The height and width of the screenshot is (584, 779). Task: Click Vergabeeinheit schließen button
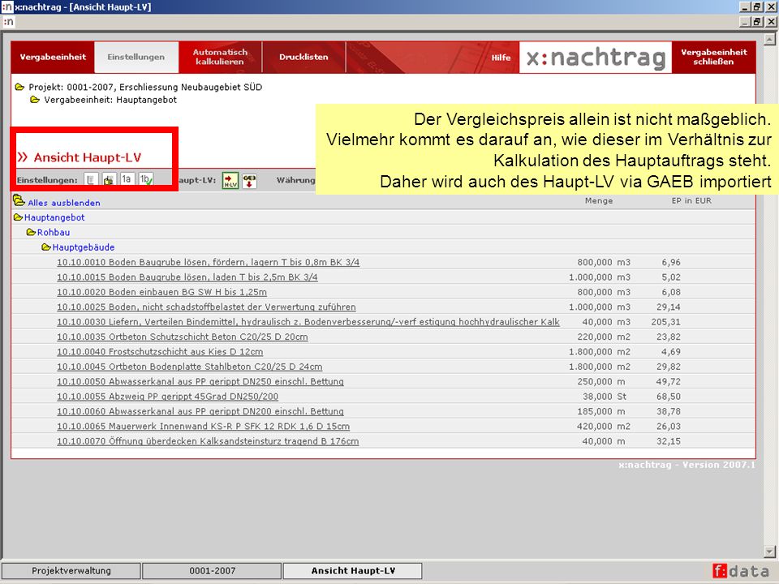714,57
